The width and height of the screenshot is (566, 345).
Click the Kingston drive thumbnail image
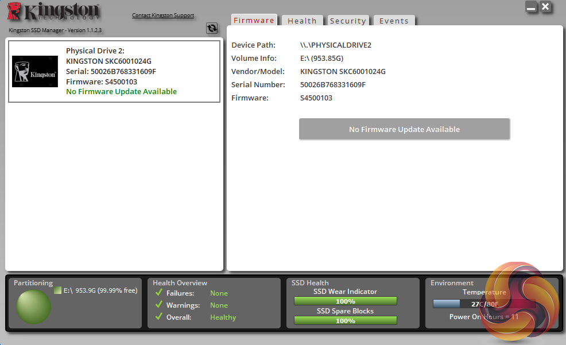pos(35,71)
